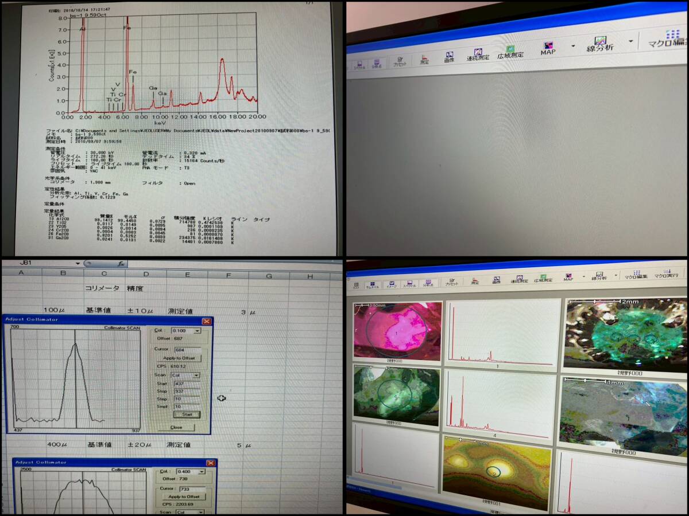
Task: Click the Start value field showing 437
Action: click(x=187, y=384)
